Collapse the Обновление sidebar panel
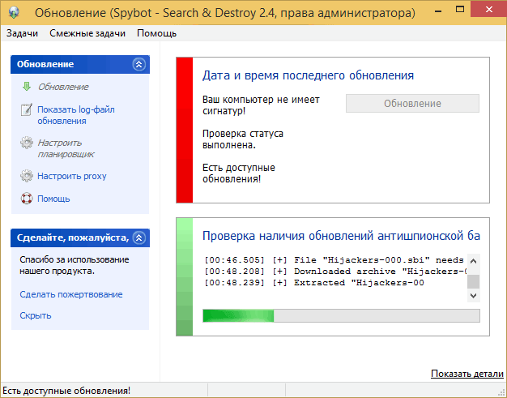507x398 pixels. click(138, 64)
